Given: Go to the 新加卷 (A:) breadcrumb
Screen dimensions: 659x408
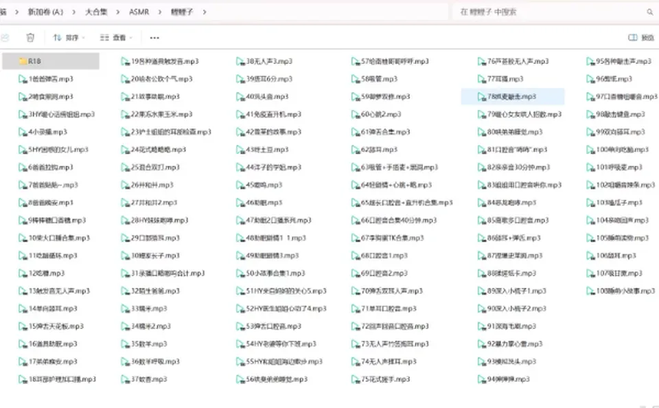Looking at the screenshot, I should pyautogui.click(x=45, y=12).
